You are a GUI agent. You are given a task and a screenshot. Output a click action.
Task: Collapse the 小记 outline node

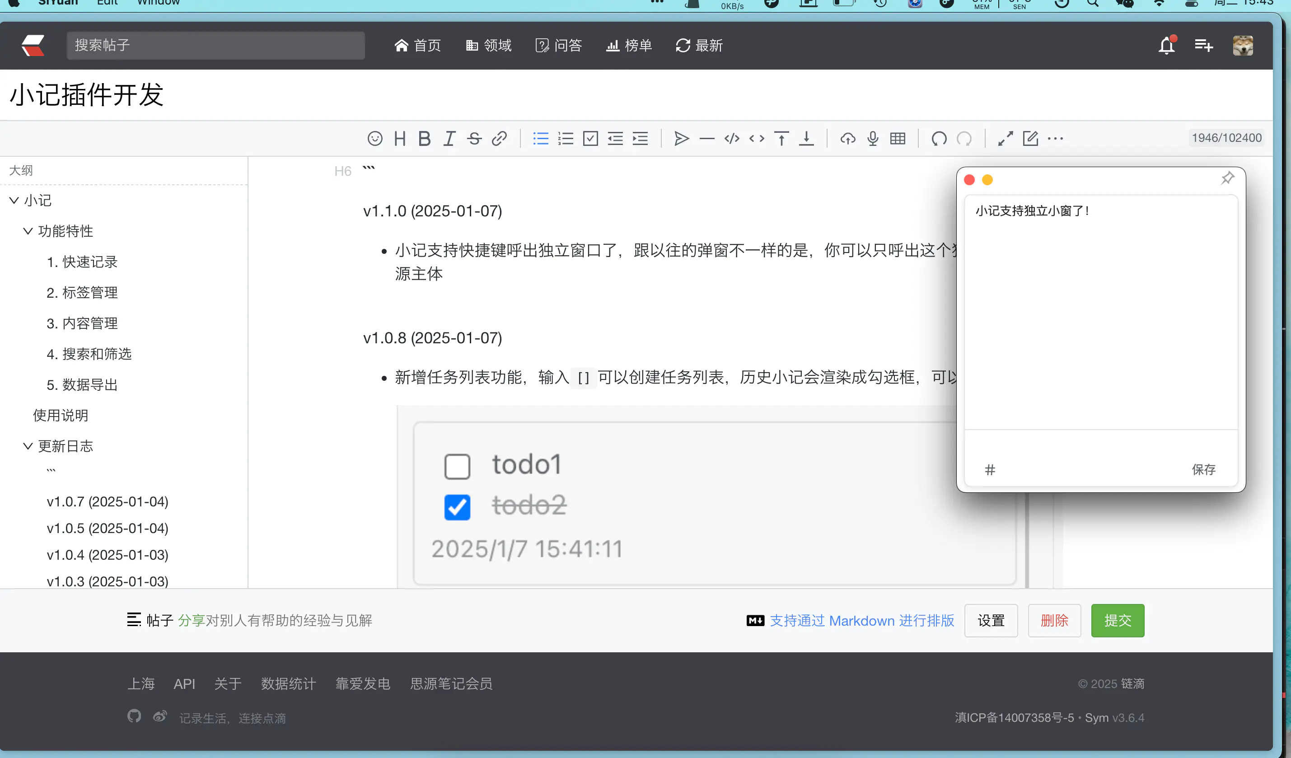[14, 200]
